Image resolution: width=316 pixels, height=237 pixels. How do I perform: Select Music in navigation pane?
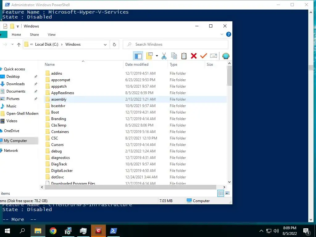click(x=11, y=106)
